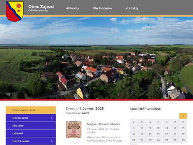The height and width of the screenshot is (145, 193).
Task: Open Aktuality in the sidebar menu
Action: click(x=31, y=126)
